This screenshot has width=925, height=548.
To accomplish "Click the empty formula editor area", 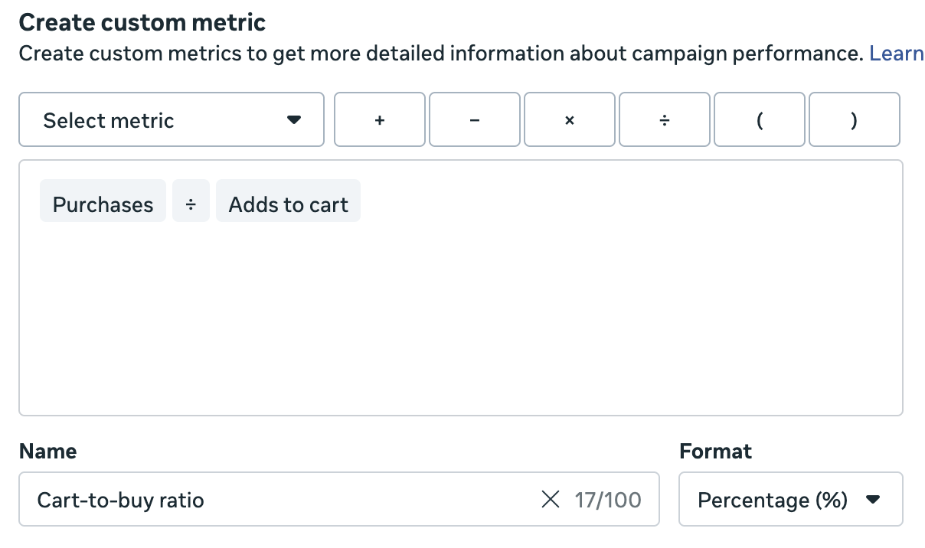I will coord(459,321).
